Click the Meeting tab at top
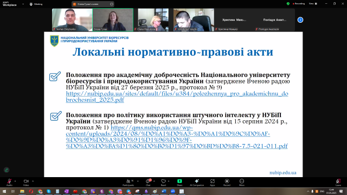Screen dimensions: 347x195 tap(36, 4)
